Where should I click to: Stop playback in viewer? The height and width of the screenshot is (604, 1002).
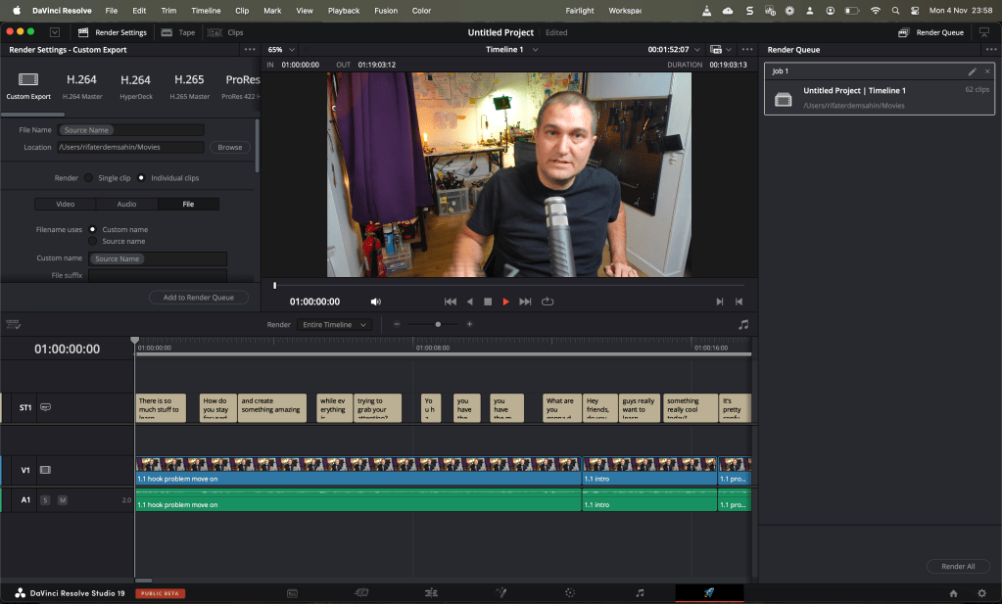coord(488,302)
